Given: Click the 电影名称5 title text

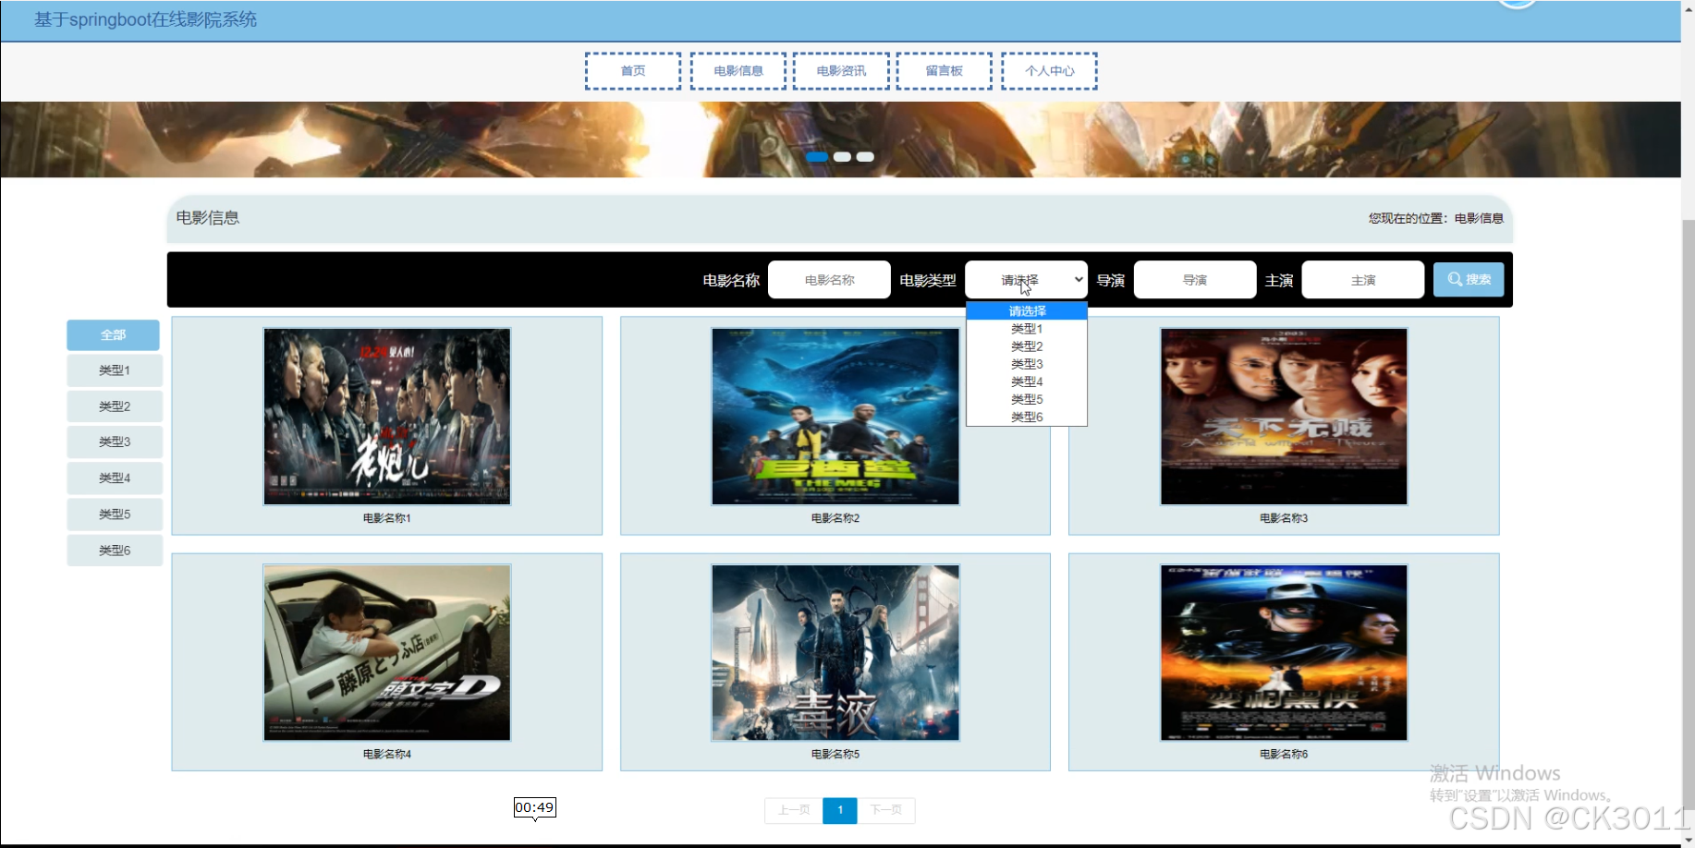Looking at the screenshot, I should point(835,755).
